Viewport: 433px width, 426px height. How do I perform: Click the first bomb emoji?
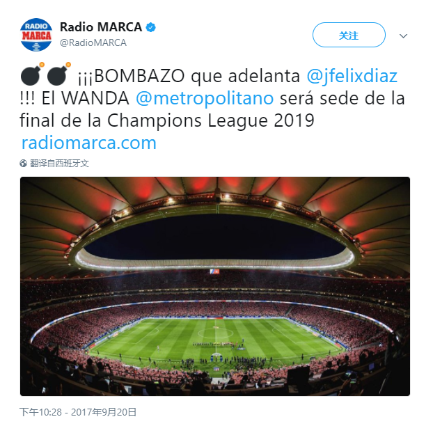point(33,74)
